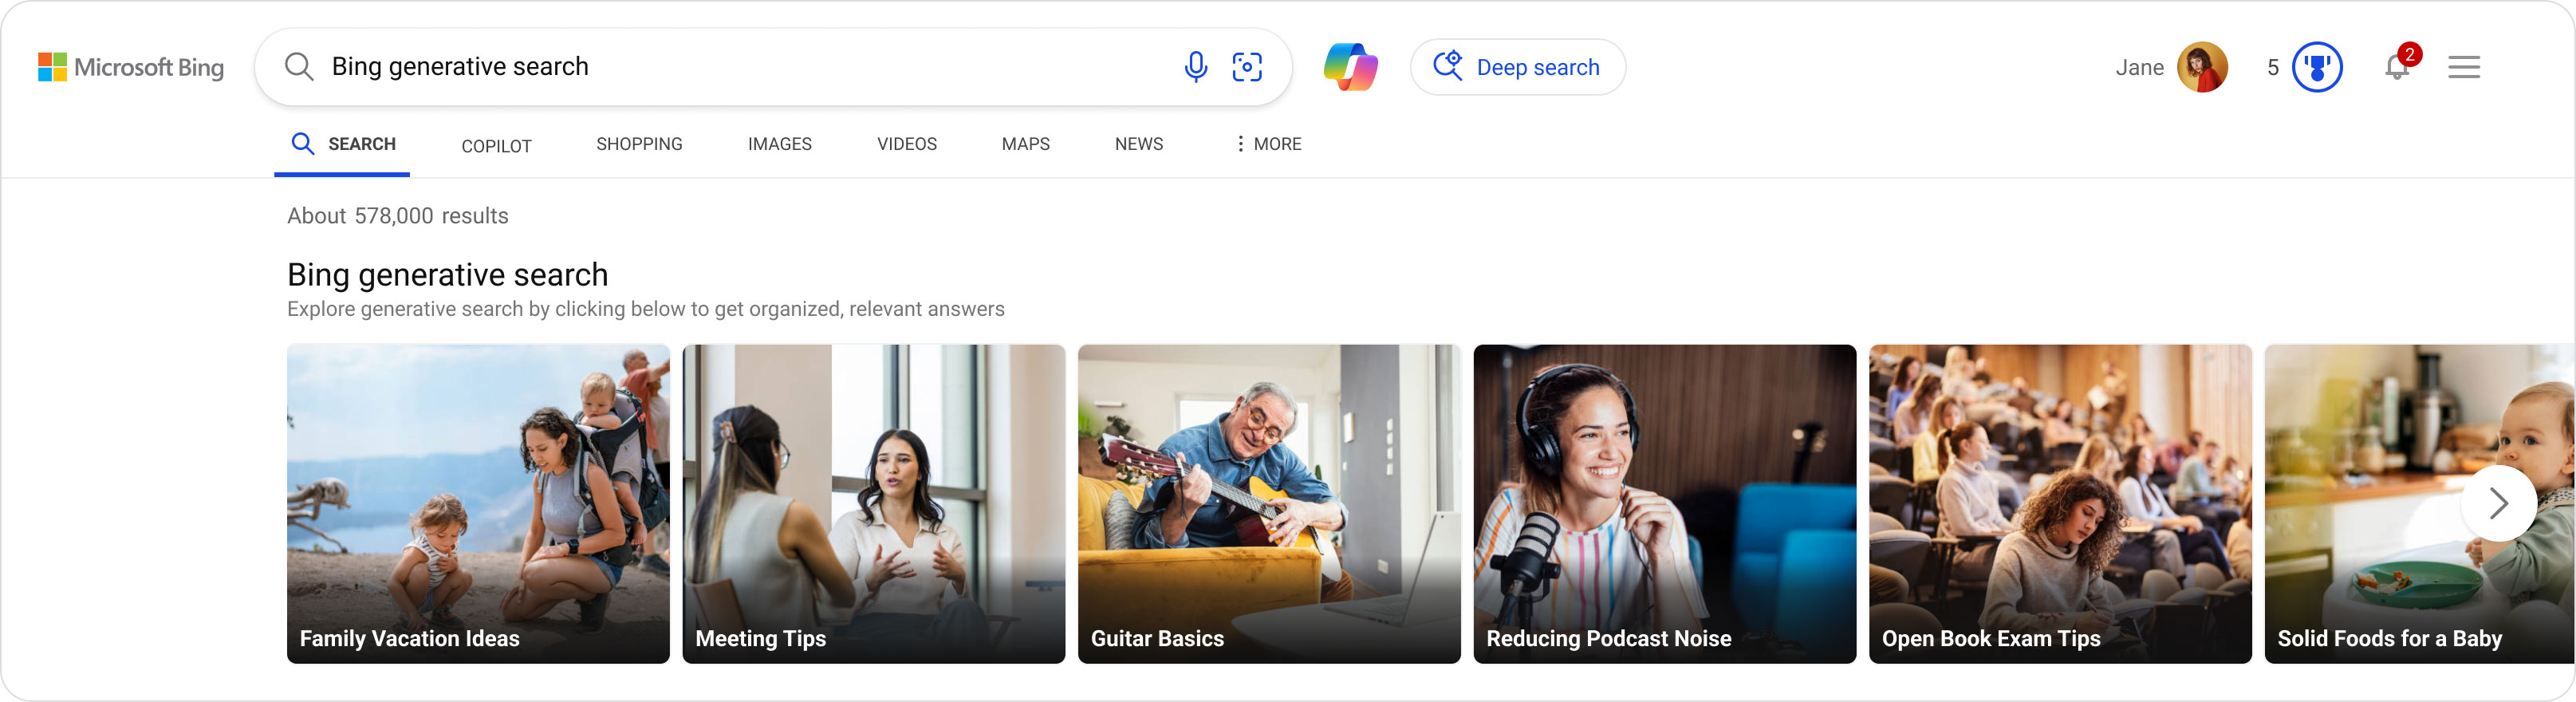Switch to the MAPS tab
Image resolution: width=2576 pixels, height=702 pixels.
click(1025, 144)
